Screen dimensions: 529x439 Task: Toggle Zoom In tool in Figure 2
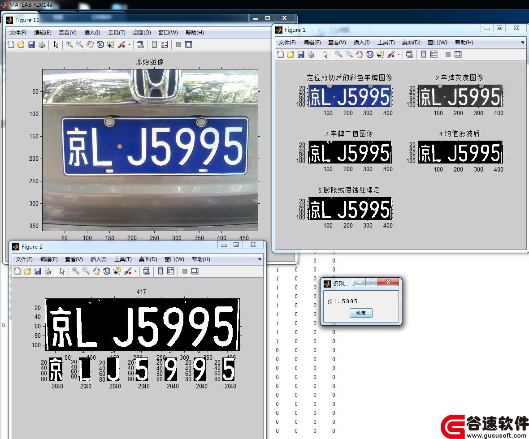[76, 271]
